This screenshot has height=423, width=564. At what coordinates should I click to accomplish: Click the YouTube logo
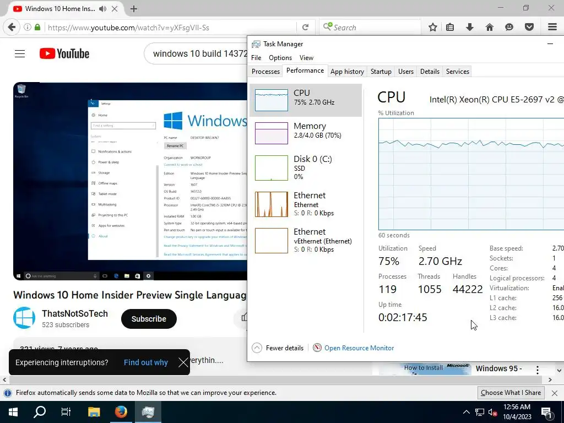coord(64,54)
